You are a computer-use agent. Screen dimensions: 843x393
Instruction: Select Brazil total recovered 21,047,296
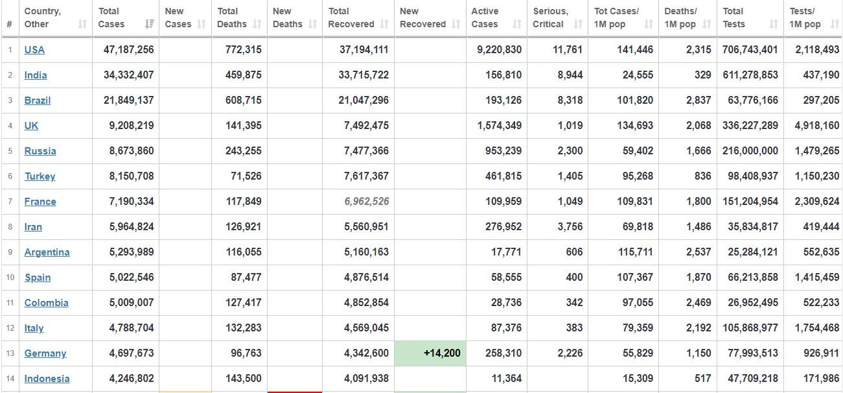[x=364, y=101]
